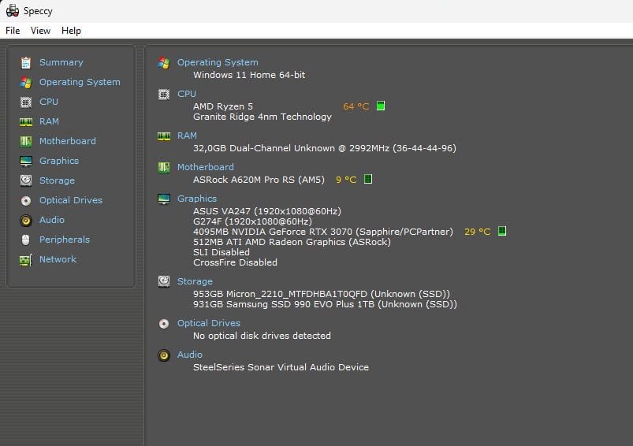Click 'SteelSeries Sonar Virtual Audio Device' text

281,367
